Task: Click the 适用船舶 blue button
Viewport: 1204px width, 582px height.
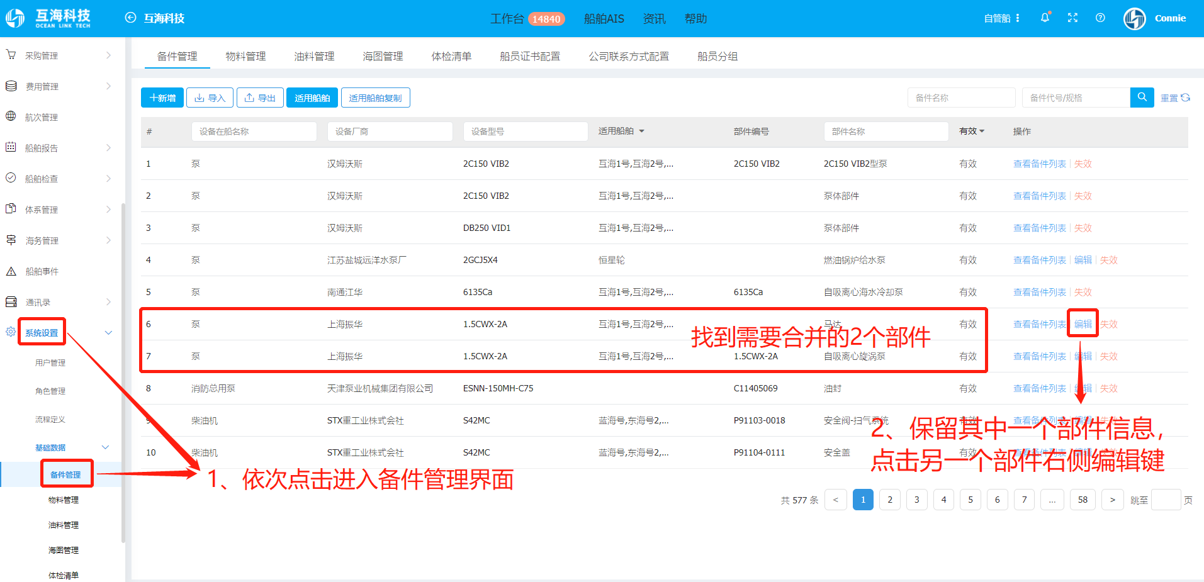Action: click(x=312, y=98)
